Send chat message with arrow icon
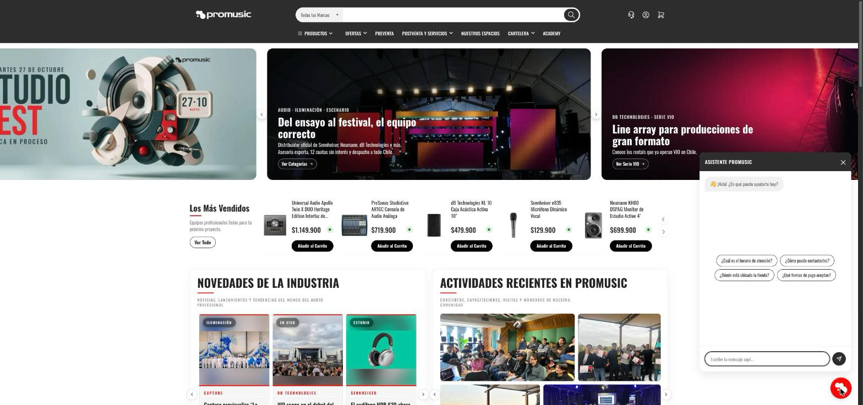This screenshot has height=405, width=863. click(x=839, y=359)
